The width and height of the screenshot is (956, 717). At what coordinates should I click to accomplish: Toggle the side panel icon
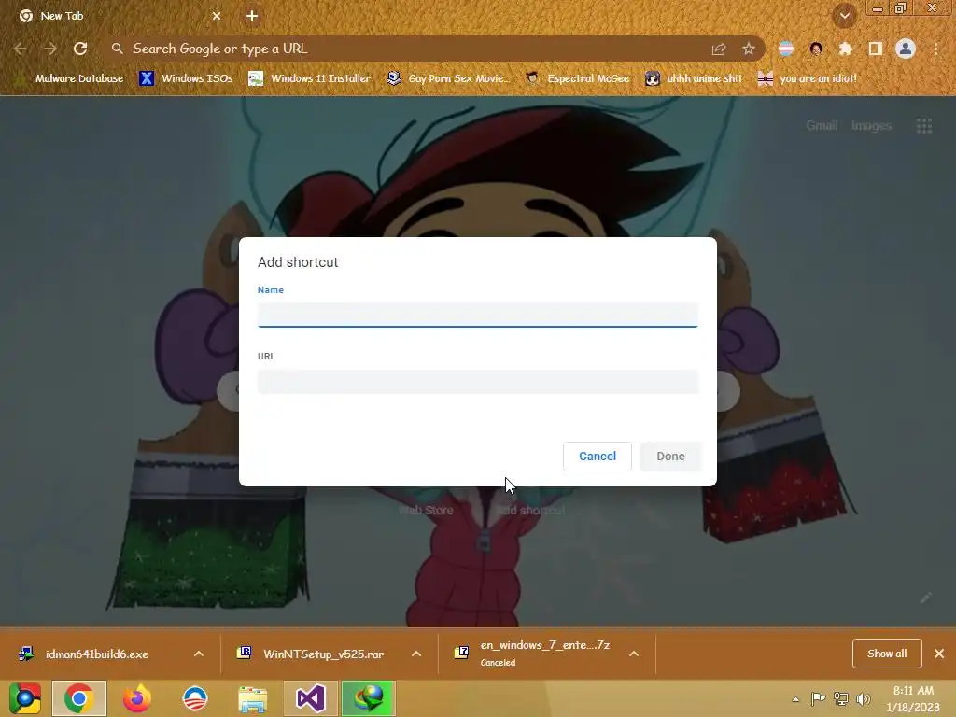coord(876,49)
